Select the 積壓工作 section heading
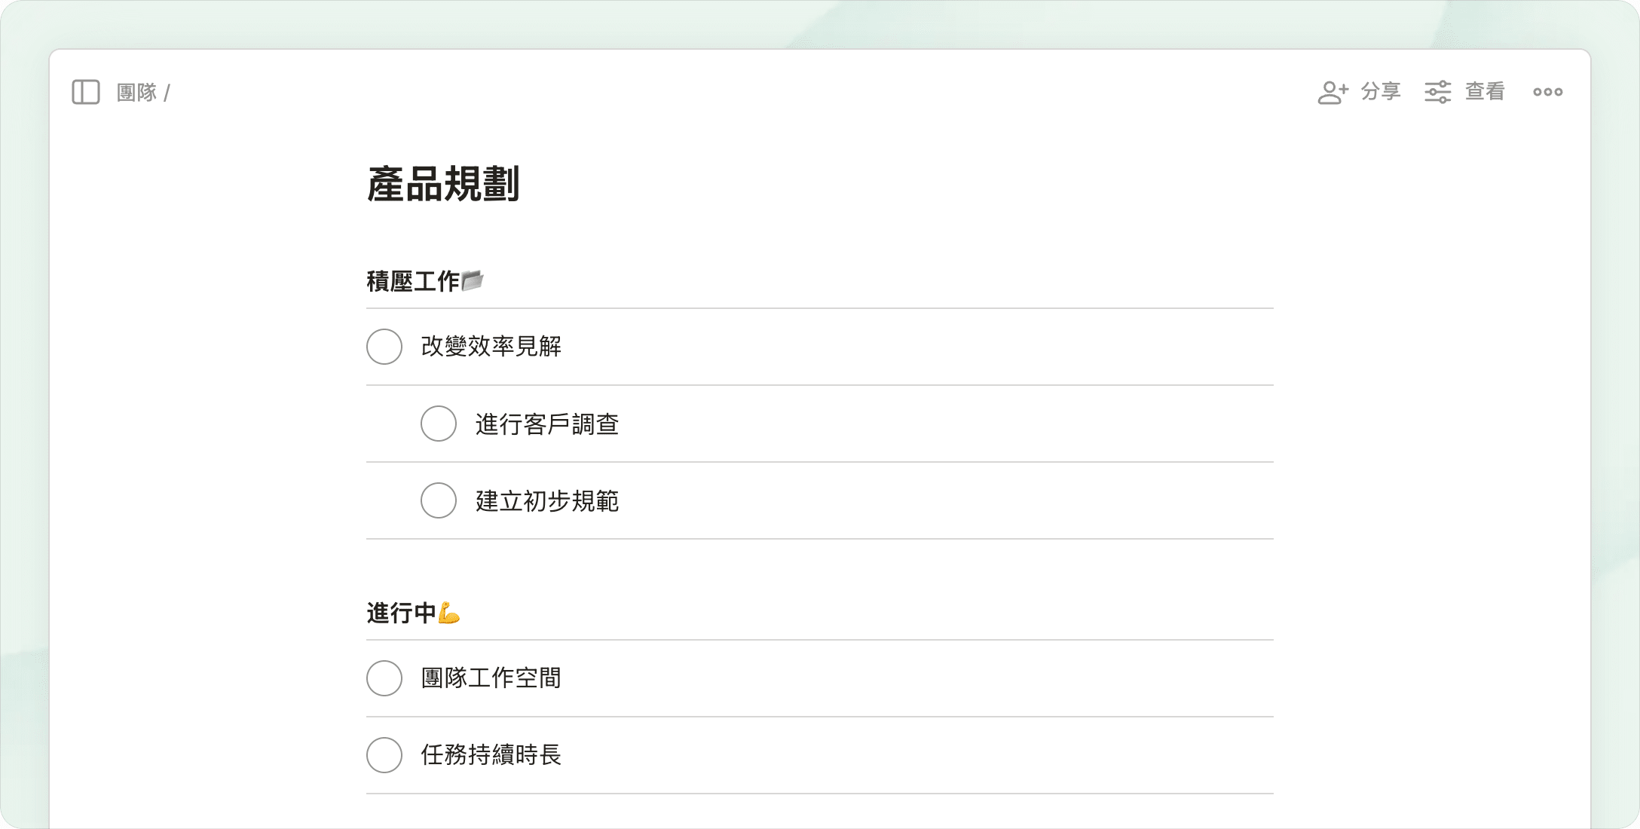 click(412, 281)
